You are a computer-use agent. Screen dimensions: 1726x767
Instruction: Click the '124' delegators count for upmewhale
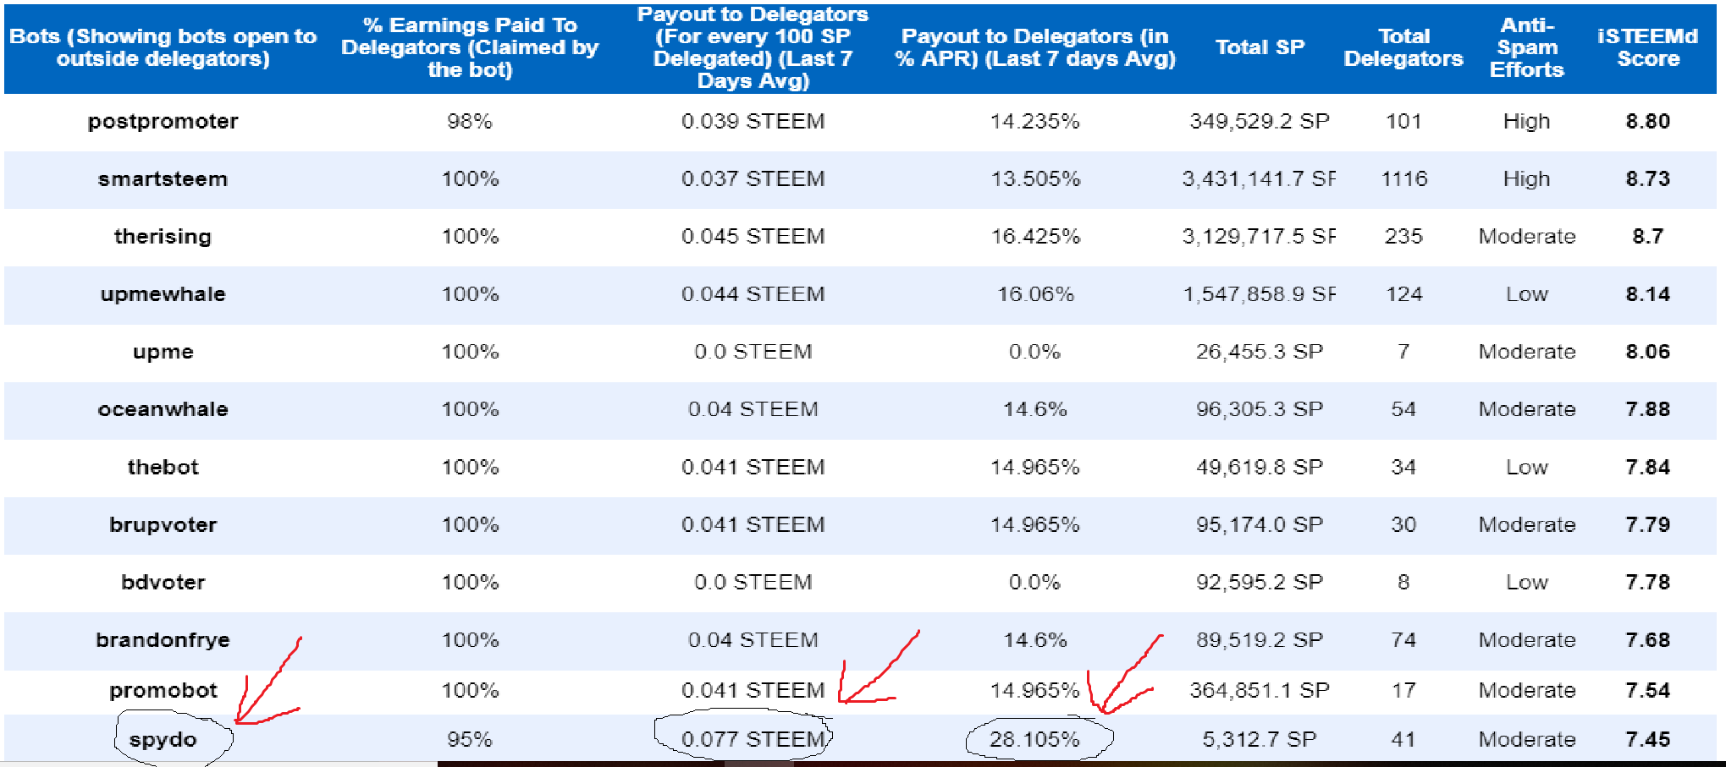1403,294
